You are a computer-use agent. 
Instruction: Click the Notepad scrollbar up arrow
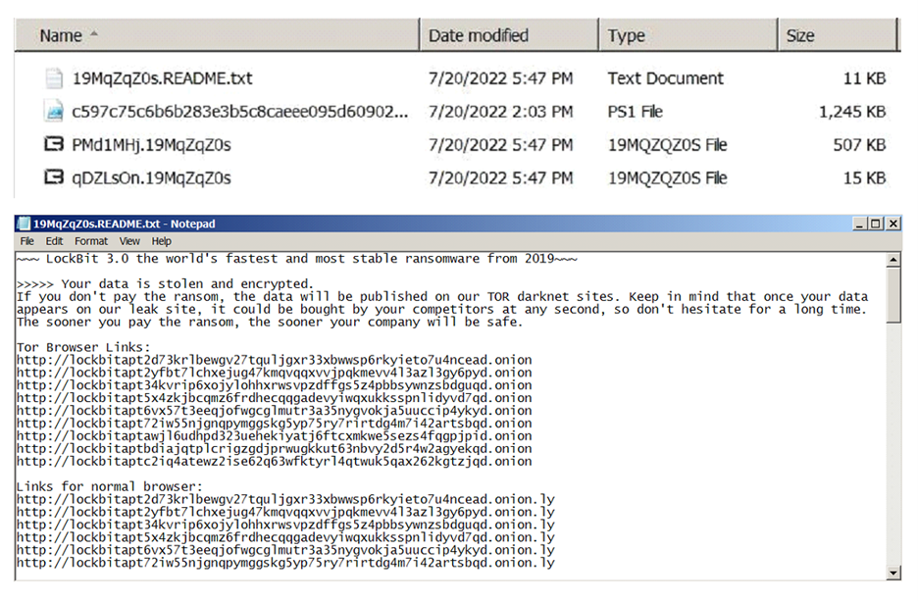pyautogui.click(x=892, y=261)
